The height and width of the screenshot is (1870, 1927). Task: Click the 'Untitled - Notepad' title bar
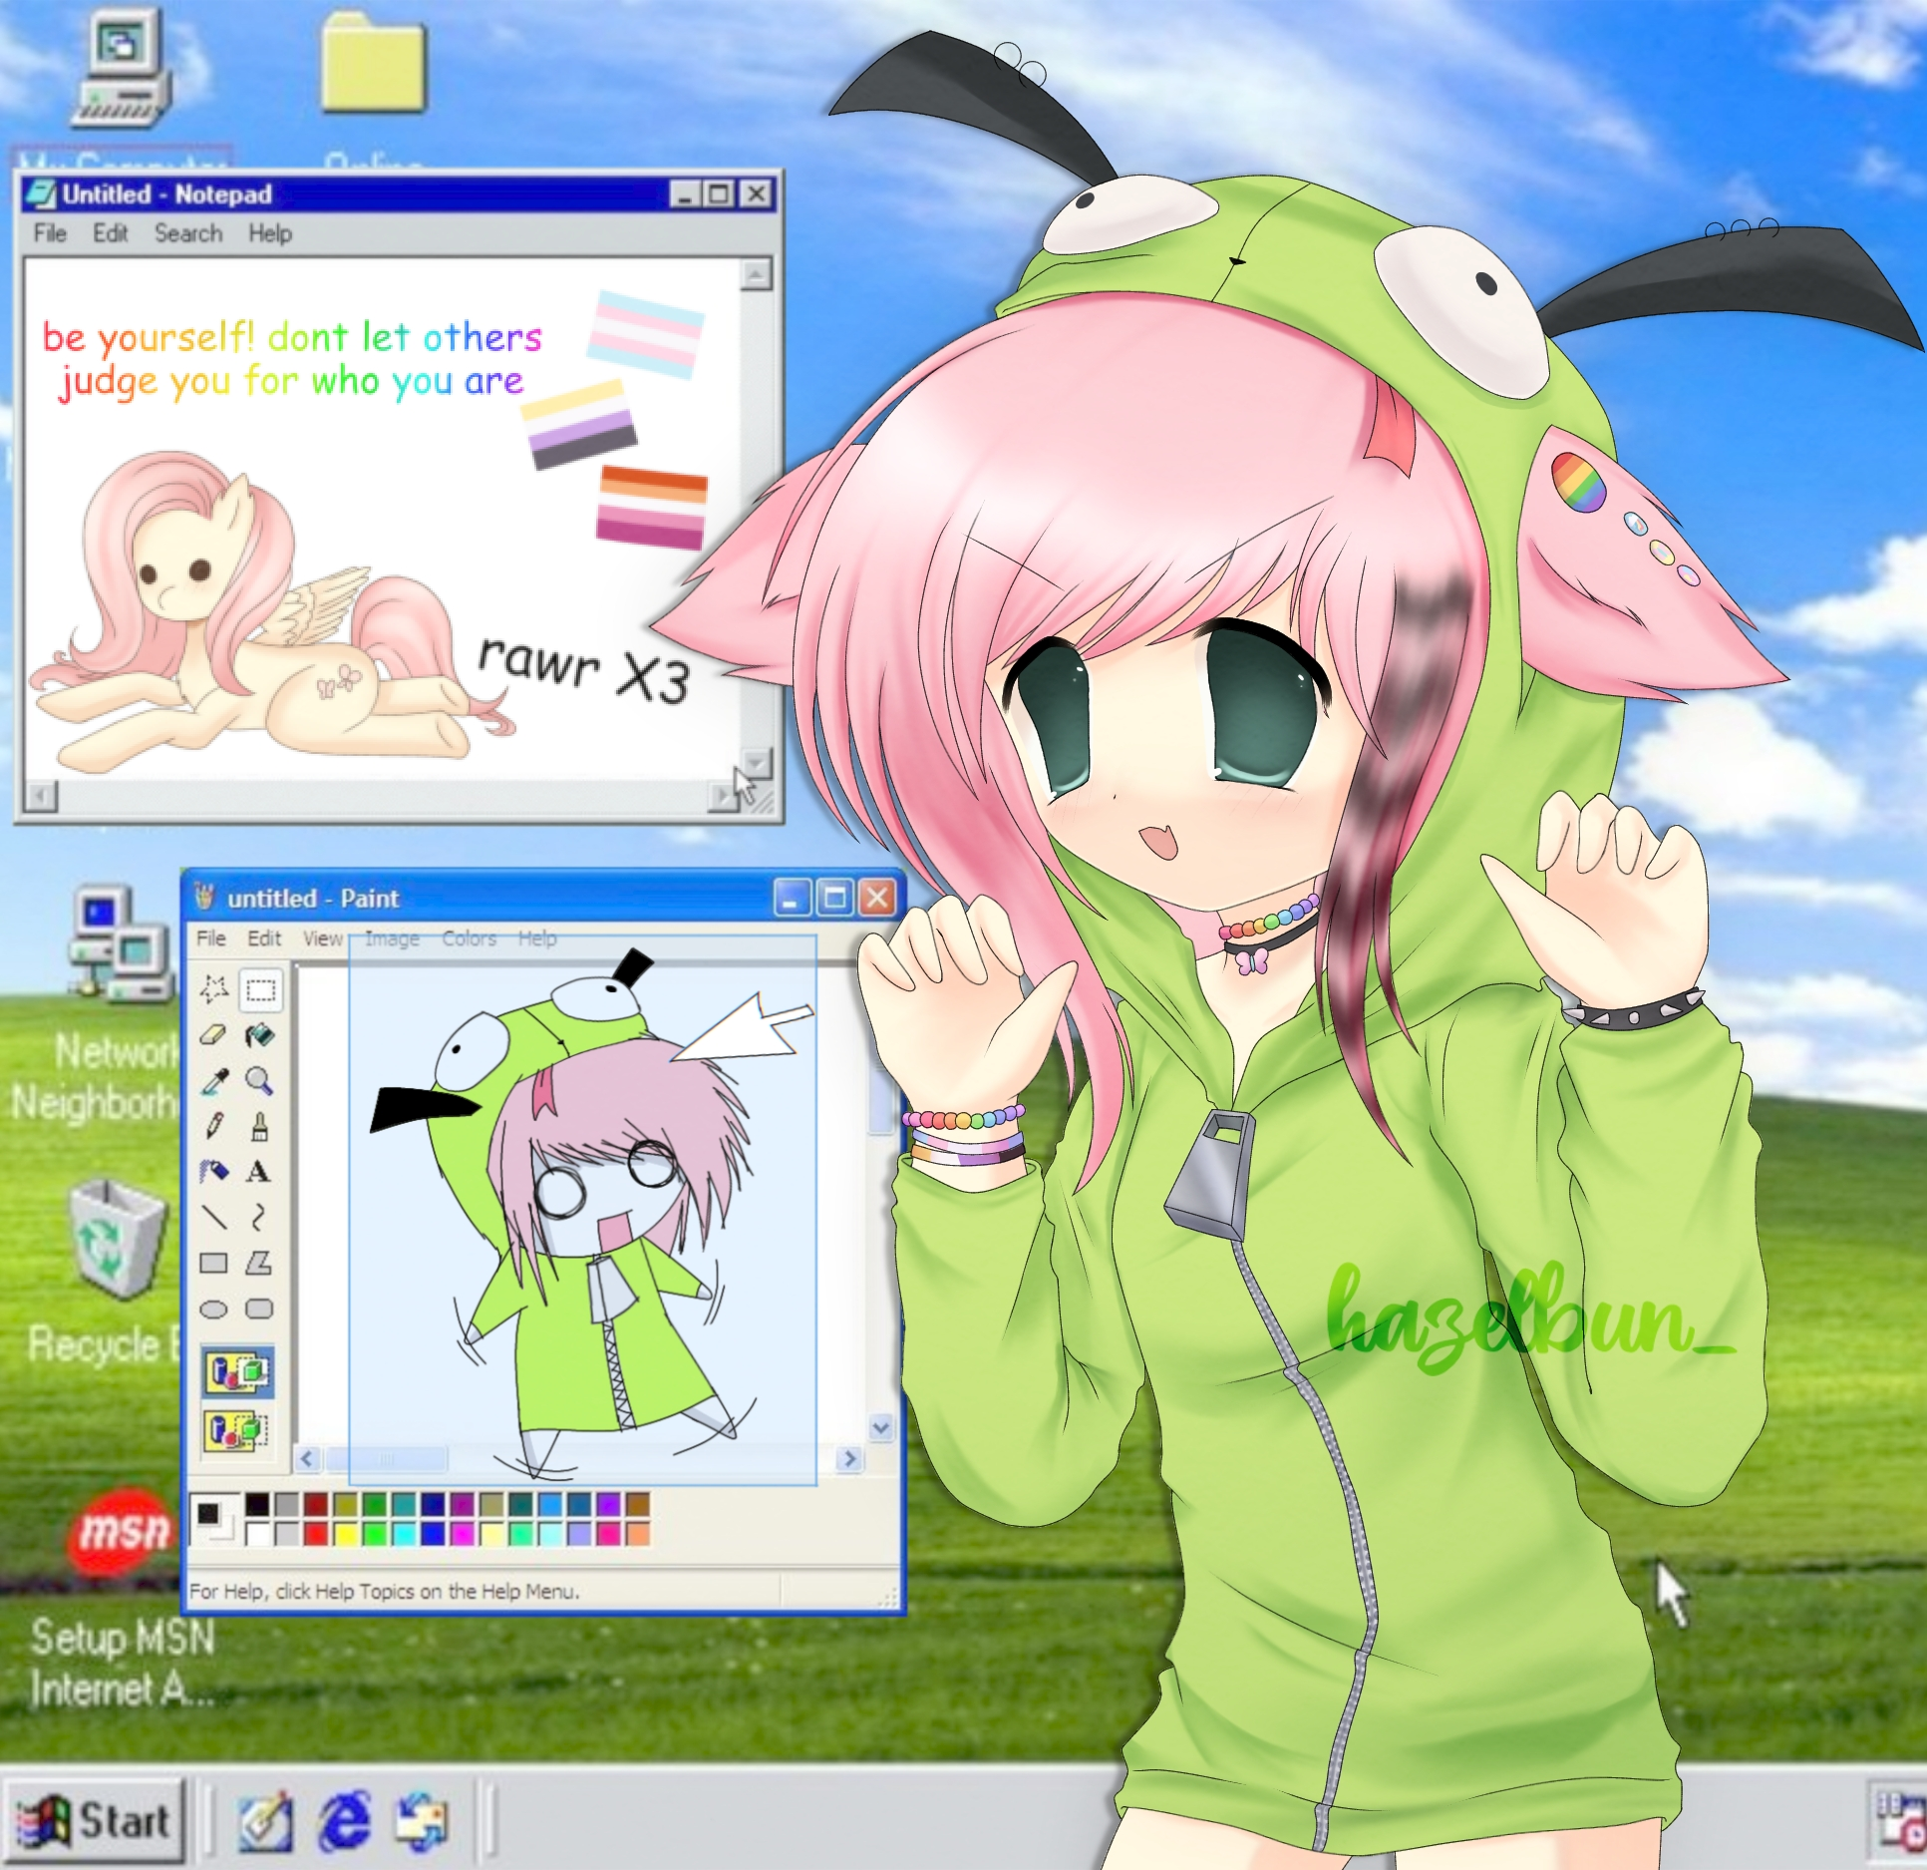[x=399, y=193]
